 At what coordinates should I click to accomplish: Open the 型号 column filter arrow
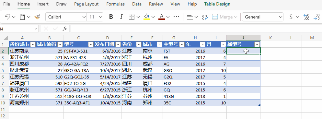(x=91, y=44)
